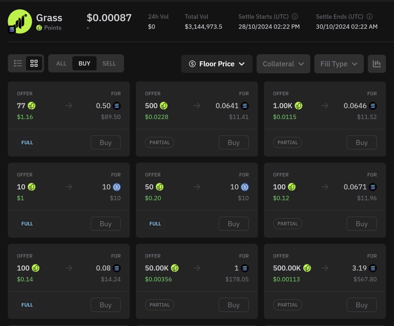This screenshot has width=394, height=326.
Task: Buy the 500.00K points offer
Action: (x=361, y=305)
